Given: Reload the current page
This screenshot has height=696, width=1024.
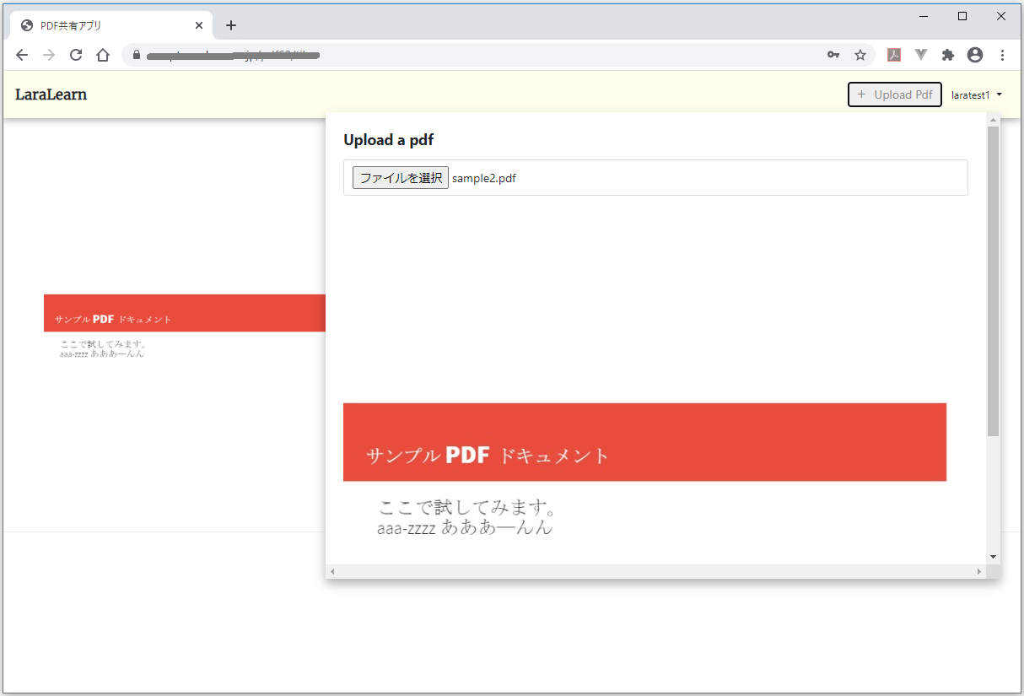Looking at the screenshot, I should click(76, 55).
